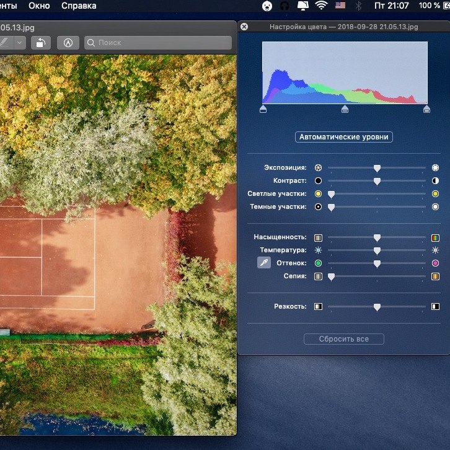Click the warm Температура sun icon
The width and height of the screenshot is (450, 450).
pyautogui.click(x=435, y=250)
